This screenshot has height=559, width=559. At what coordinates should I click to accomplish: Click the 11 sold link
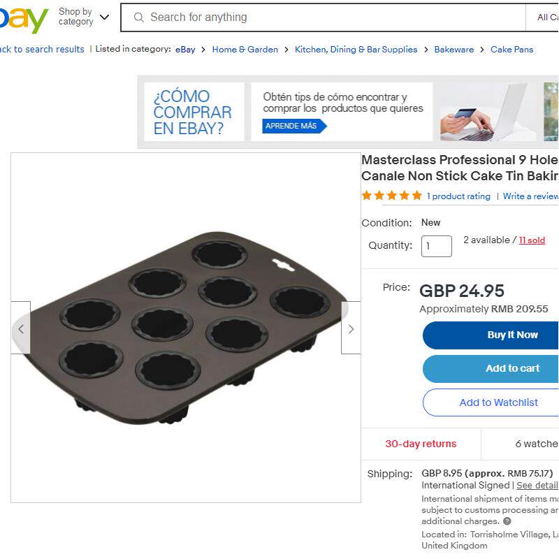click(x=532, y=240)
